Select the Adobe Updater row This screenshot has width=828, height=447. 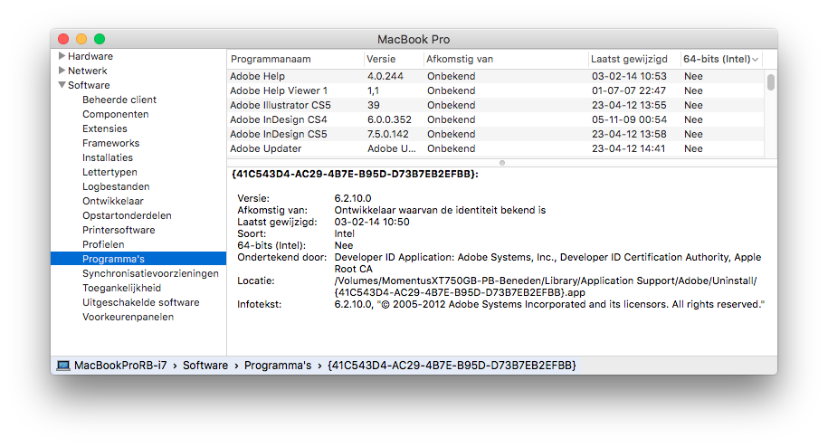[495, 148]
